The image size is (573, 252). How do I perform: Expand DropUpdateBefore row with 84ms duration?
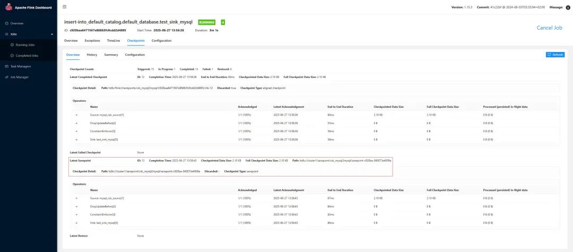point(76,206)
